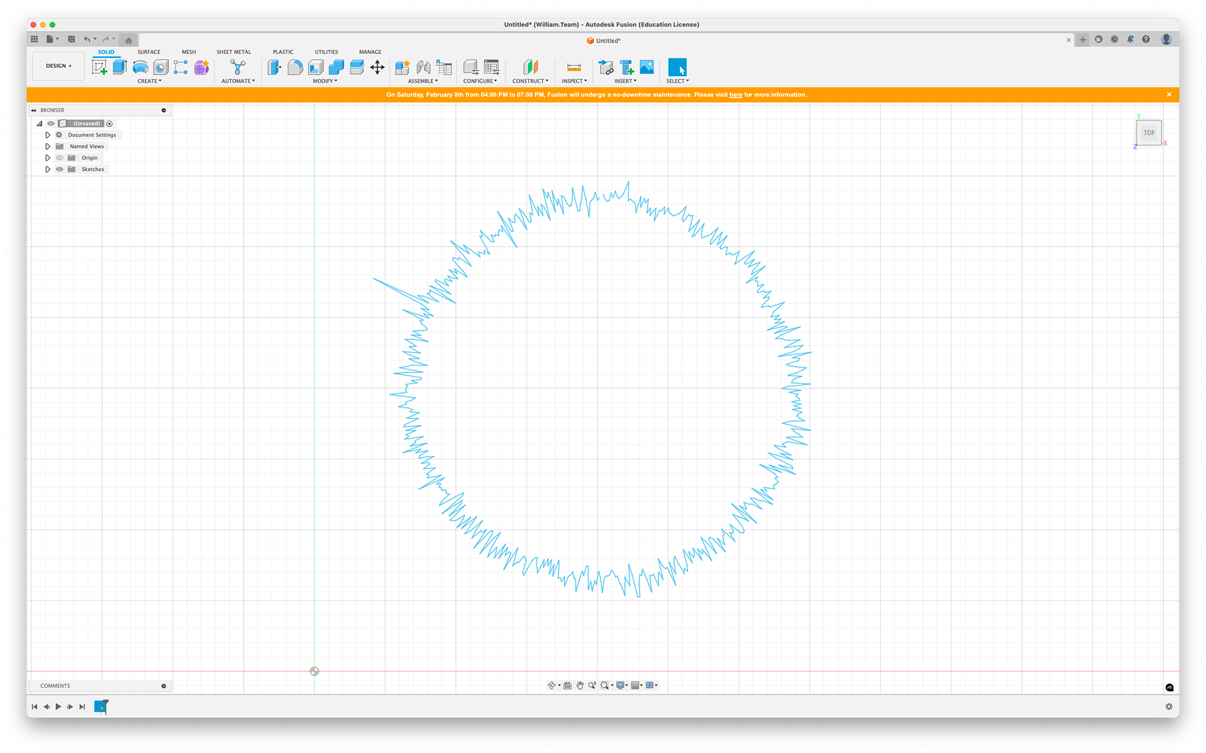Select the Create Form tool
1206x753 pixels.
(x=202, y=67)
